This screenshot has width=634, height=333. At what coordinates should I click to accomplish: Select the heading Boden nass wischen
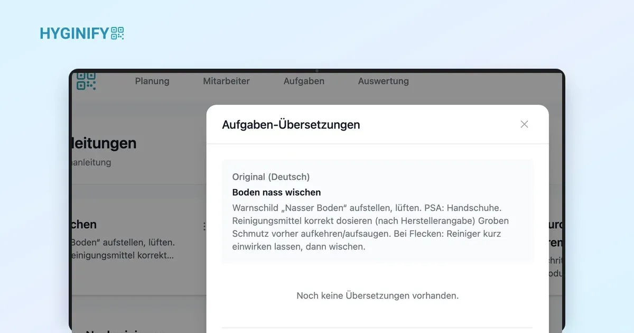tap(277, 192)
